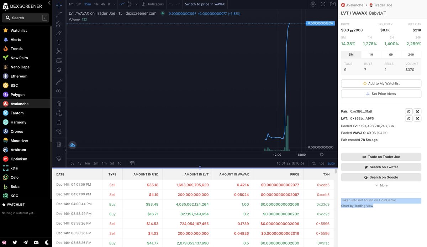Open the pitchfork drawing tools
The width and height of the screenshot is (427, 247).
click(x=59, y=24)
